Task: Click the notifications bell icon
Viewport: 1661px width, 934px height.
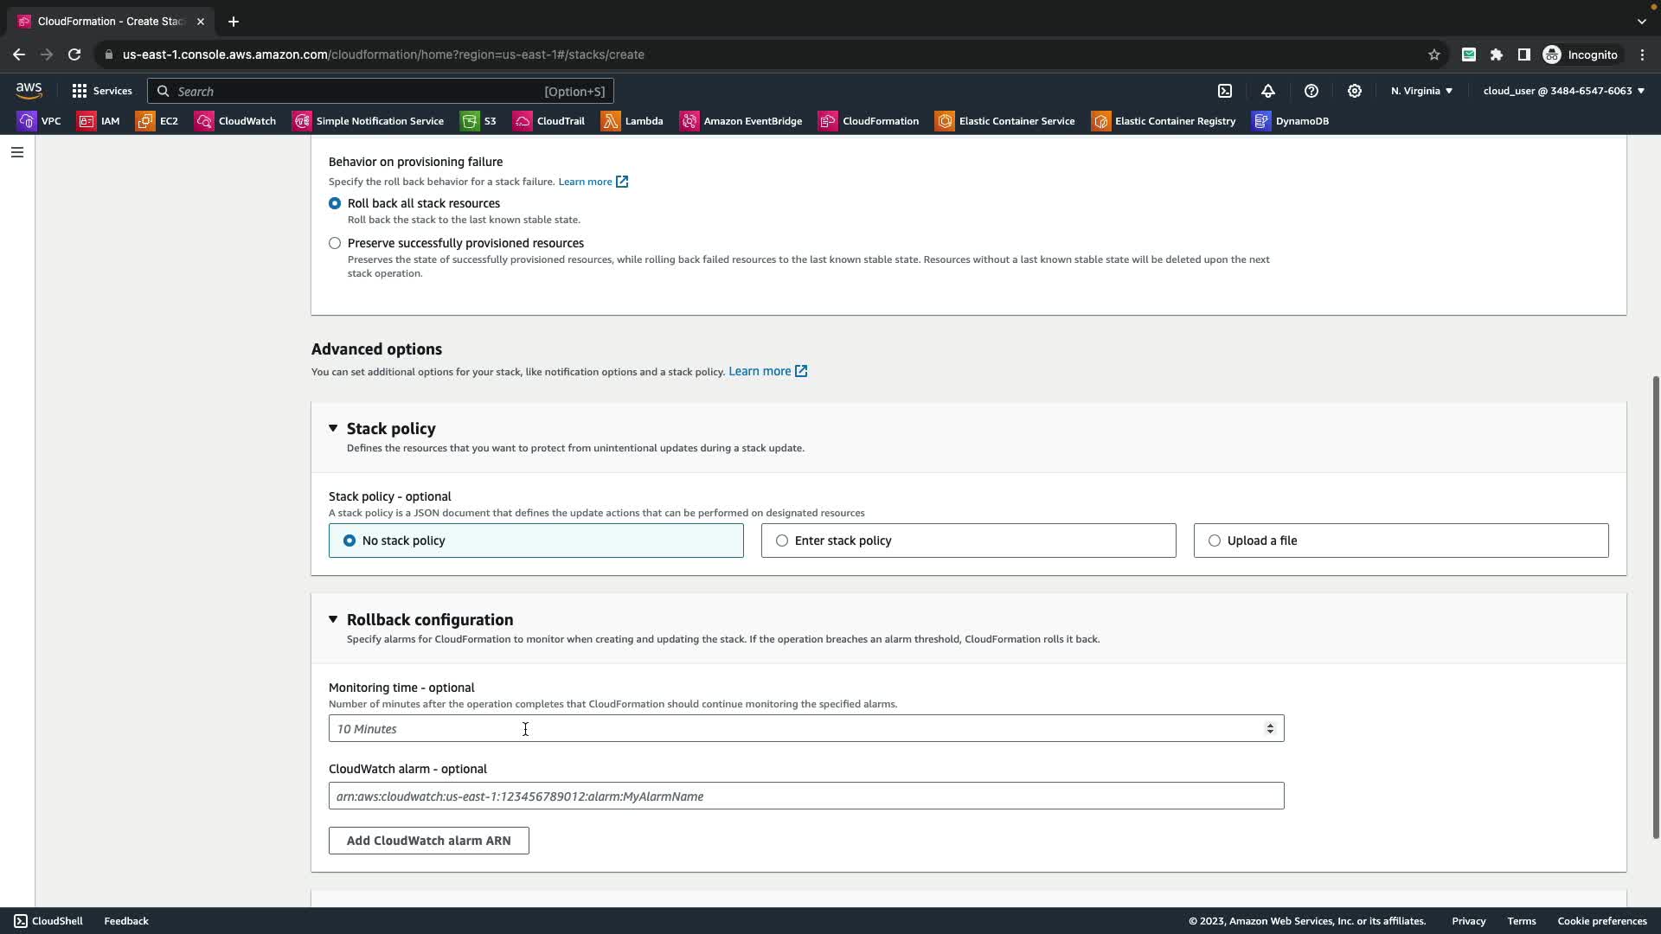Action: click(x=1268, y=91)
